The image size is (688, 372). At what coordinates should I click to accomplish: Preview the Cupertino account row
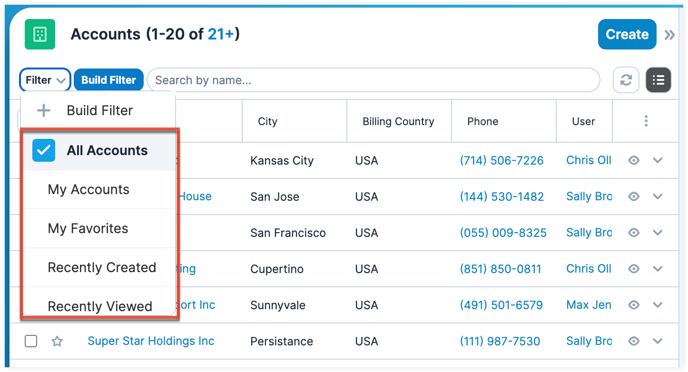[x=634, y=269]
